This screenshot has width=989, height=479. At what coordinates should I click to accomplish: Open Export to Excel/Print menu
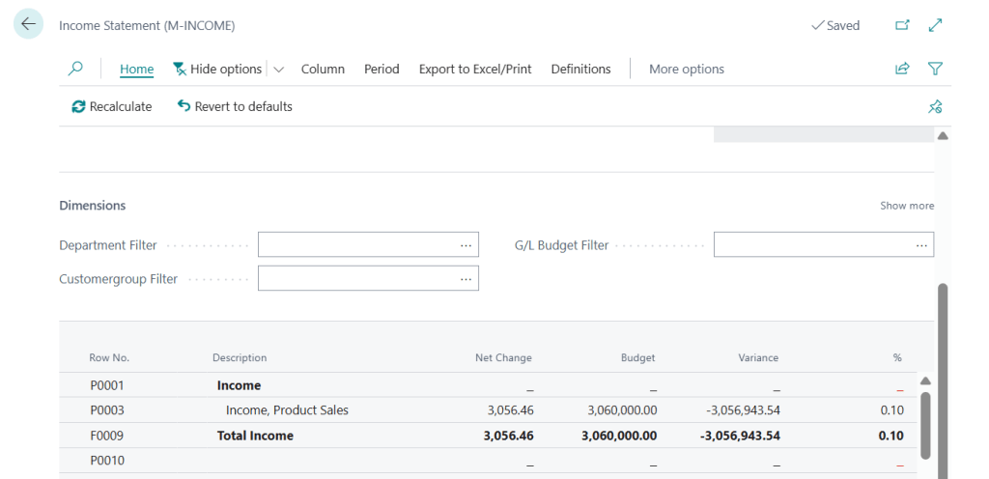[x=475, y=69]
